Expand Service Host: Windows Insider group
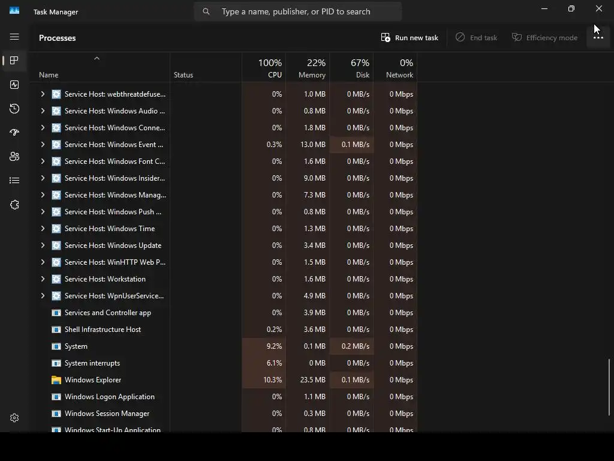This screenshot has height=461, width=614. point(43,178)
